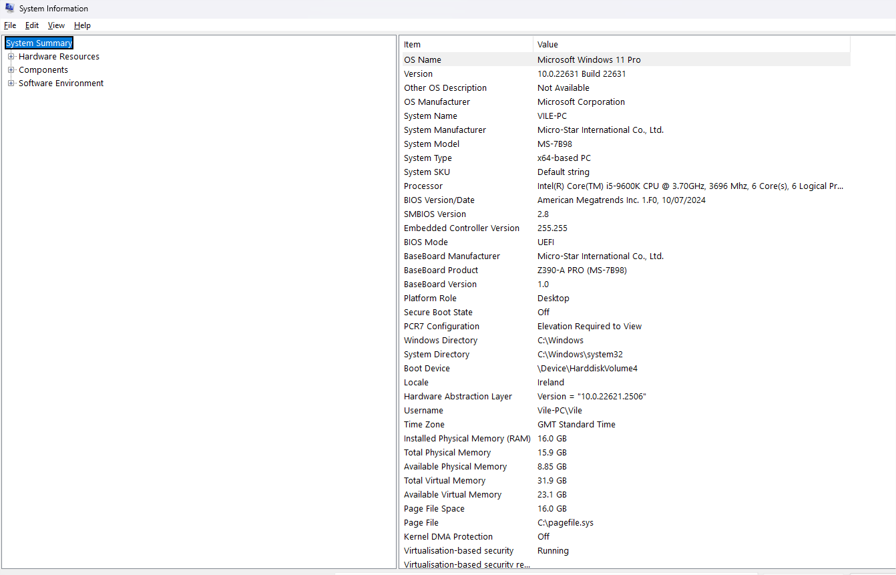The width and height of the screenshot is (896, 575).
Task: Click the value "10.0.22631 Build 22631"
Action: (x=582, y=74)
